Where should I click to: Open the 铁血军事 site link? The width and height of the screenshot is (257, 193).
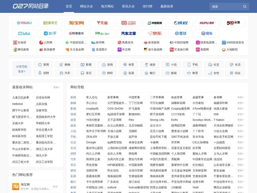(x=176, y=97)
